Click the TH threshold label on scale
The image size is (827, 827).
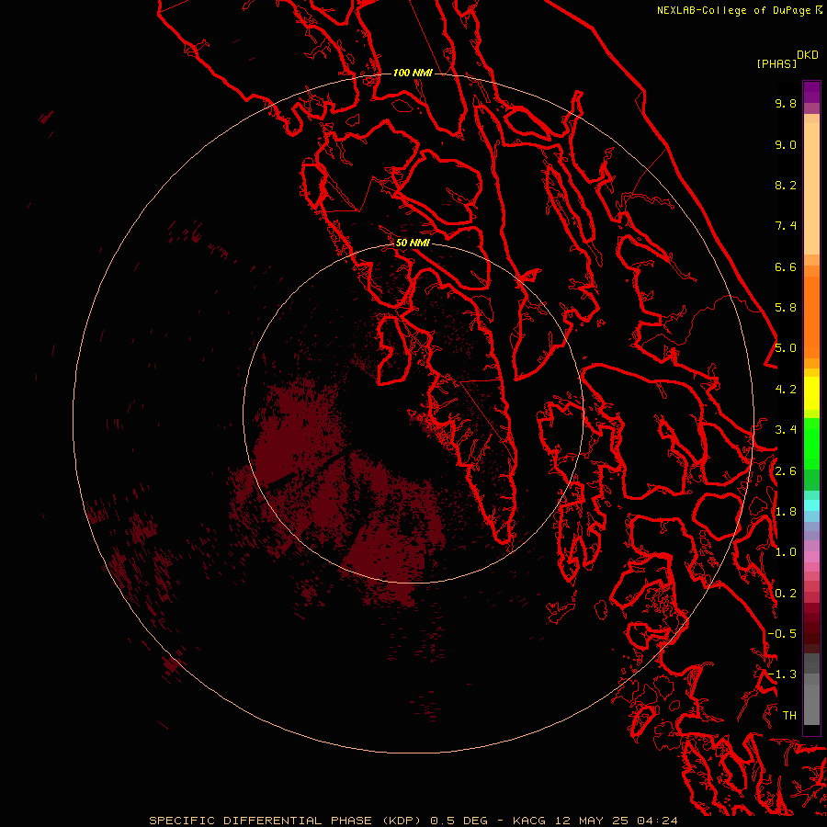coord(789,716)
